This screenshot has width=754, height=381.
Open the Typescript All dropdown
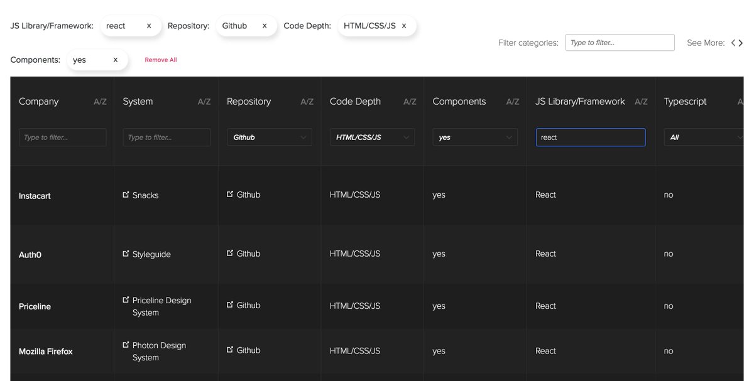point(704,137)
